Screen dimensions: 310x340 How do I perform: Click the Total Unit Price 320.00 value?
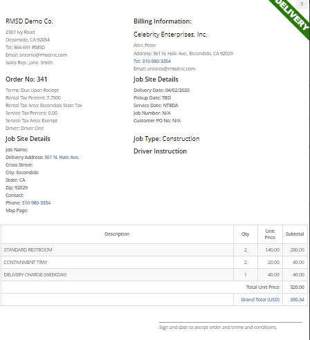[x=297, y=287]
